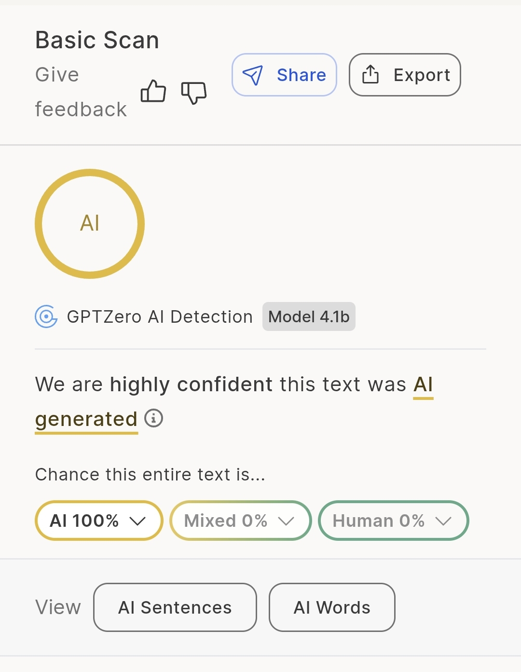Give positive feedback with thumbs up icon
The width and height of the screenshot is (521, 672).
click(x=153, y=92)
